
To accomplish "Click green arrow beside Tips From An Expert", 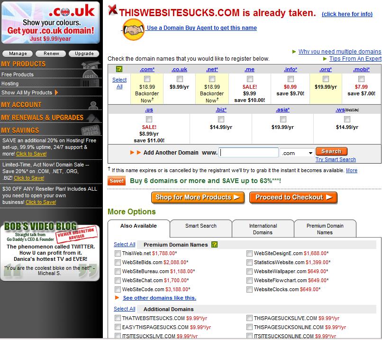I will click(x=325, y=59).
